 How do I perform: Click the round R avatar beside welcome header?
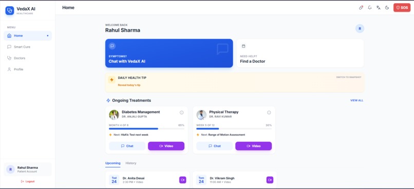click(x=360, y=29)
